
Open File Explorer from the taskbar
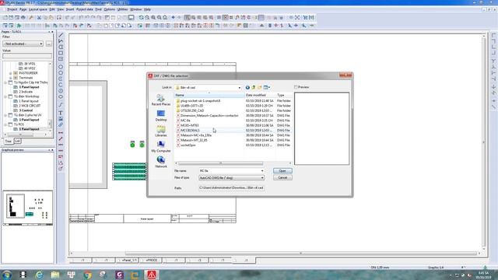(x=55, y=275)
